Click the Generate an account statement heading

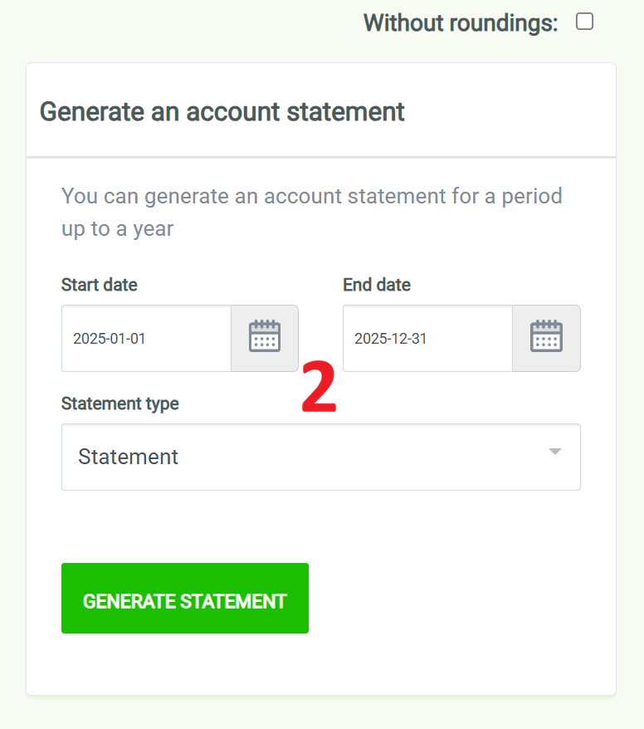[x=222, y=111]
